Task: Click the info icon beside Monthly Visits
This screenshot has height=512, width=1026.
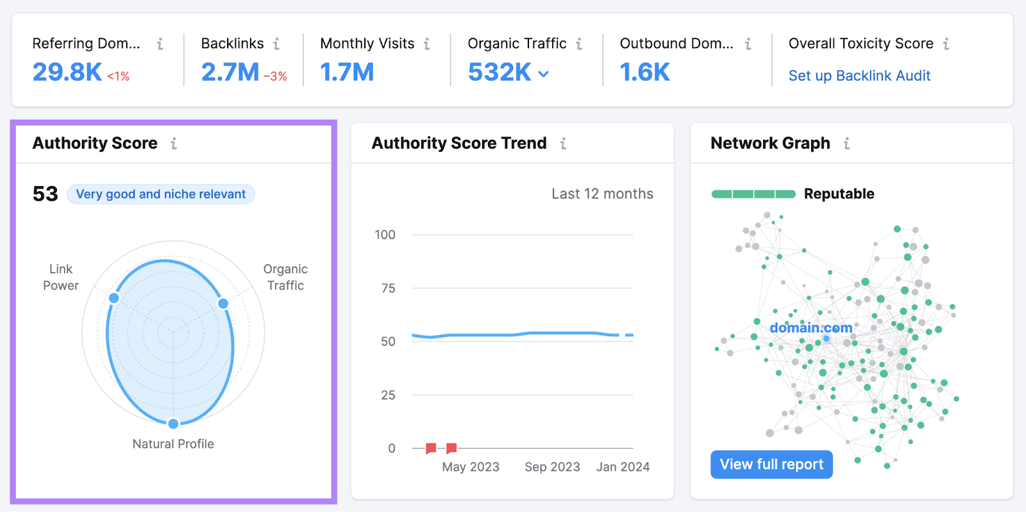Action: pos(427,44)
